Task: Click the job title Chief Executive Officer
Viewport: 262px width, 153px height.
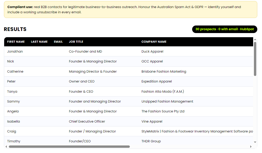Action: click(87, 122)
